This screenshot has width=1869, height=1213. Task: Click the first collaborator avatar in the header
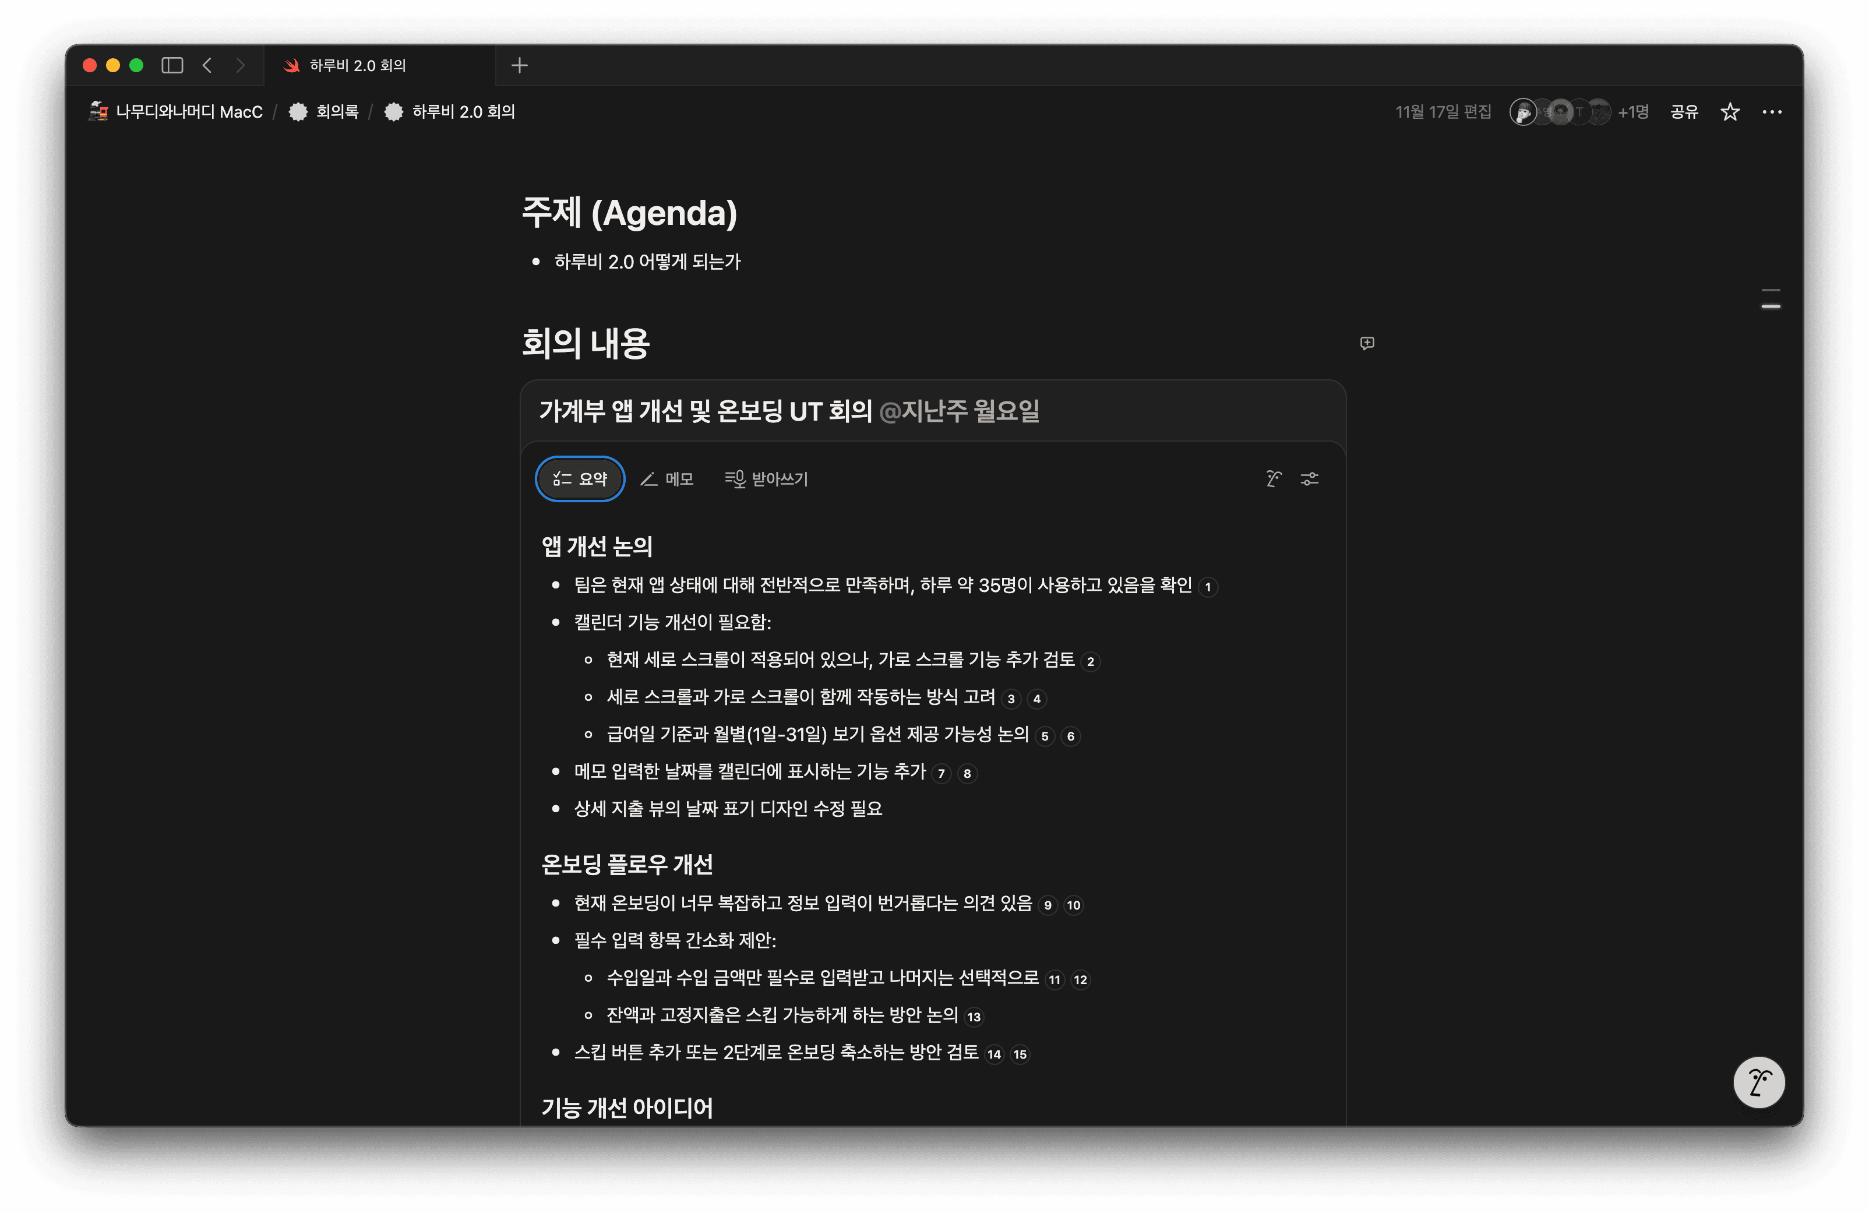tap(1524, 111)
